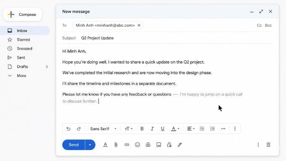Discard the draft with trash icon
The height and width of the screenshot is (161, 286).
[x=268, y=145]
